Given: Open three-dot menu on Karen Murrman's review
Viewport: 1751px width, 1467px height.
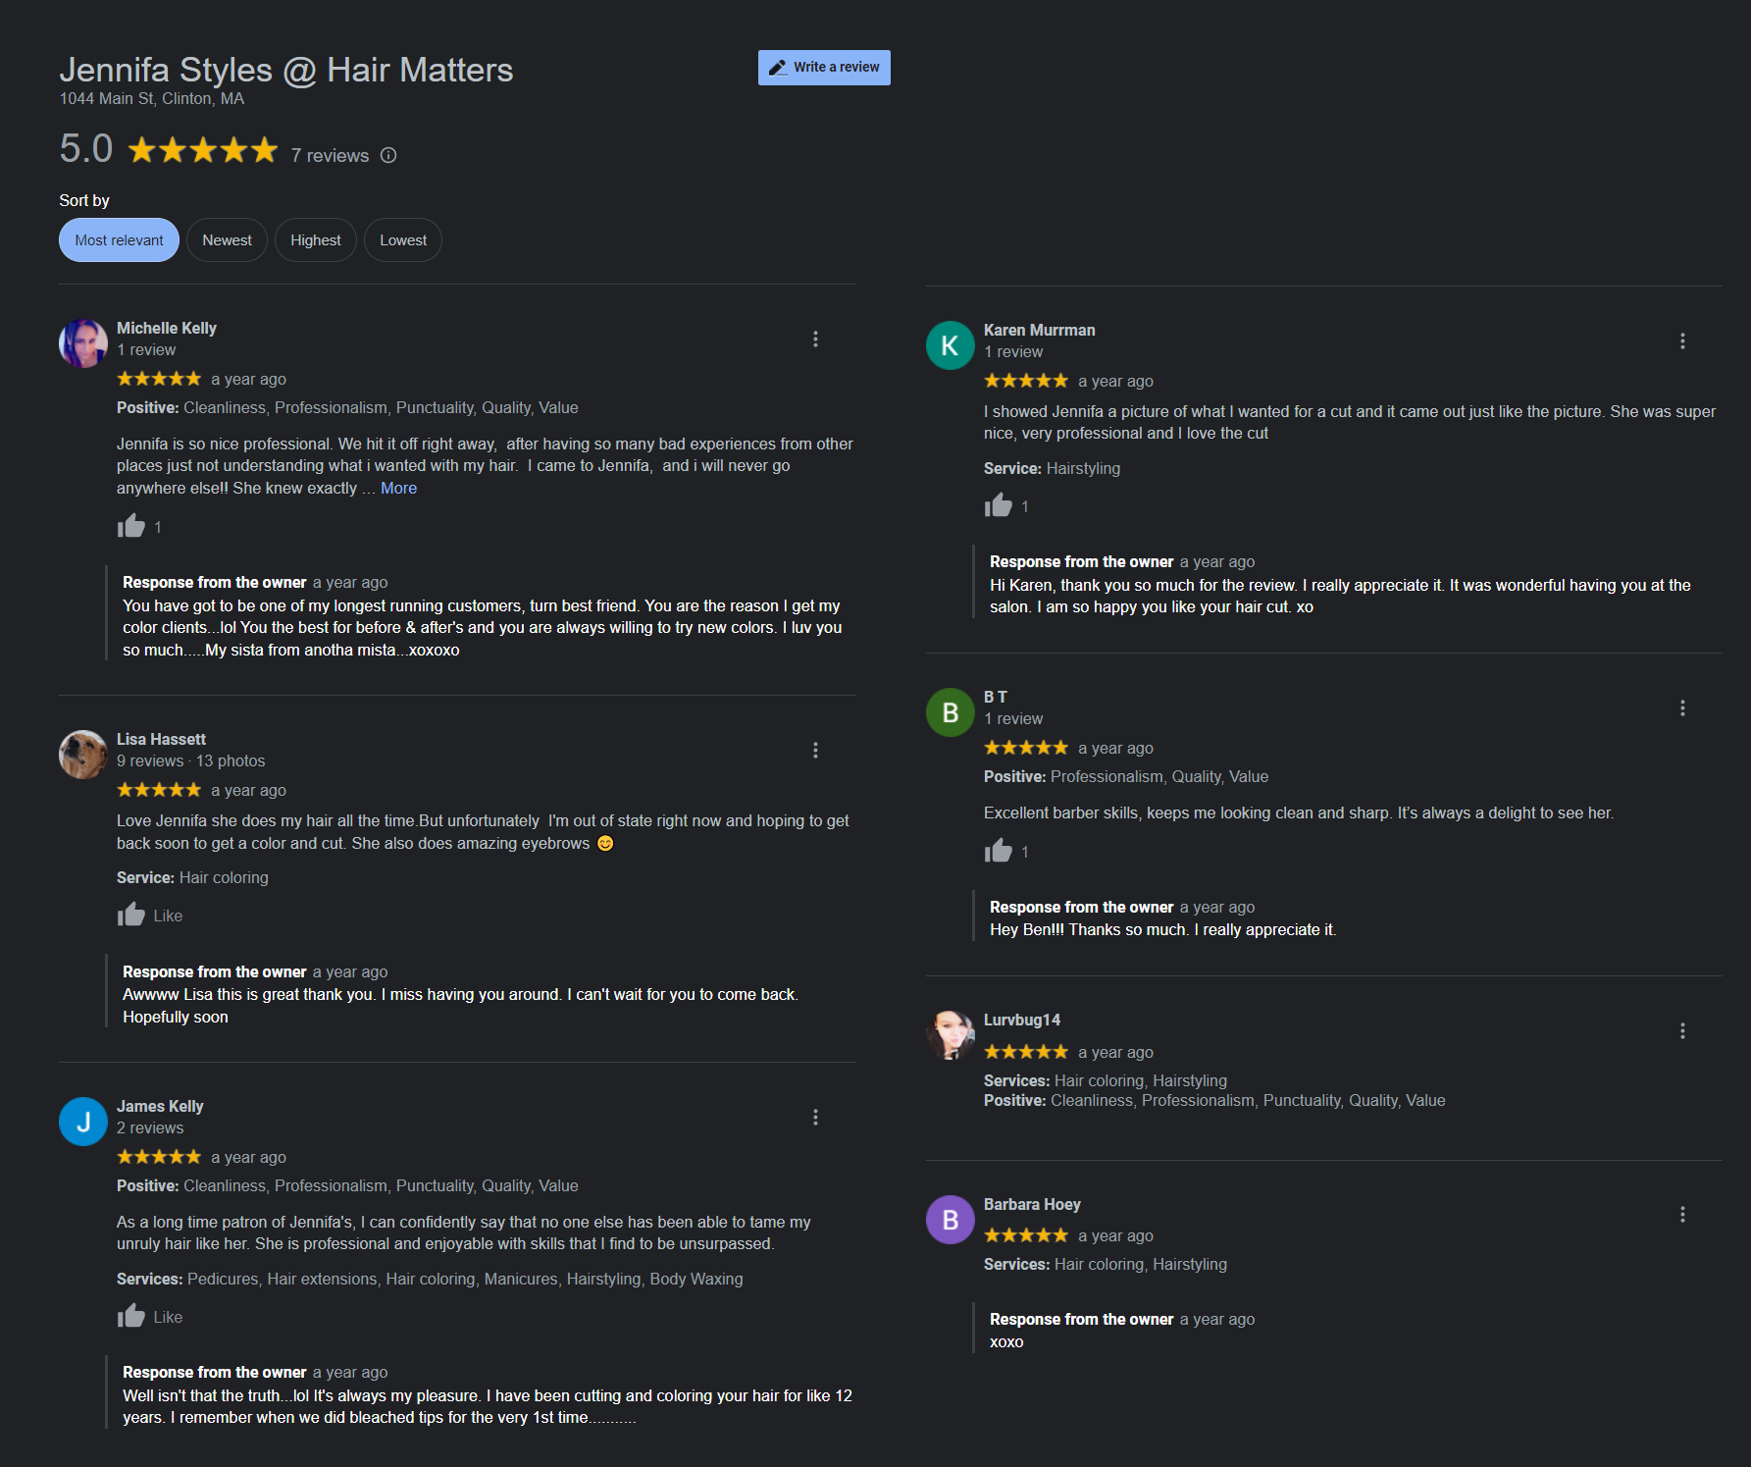Looking at the screenshot, I should (1682, 341).
